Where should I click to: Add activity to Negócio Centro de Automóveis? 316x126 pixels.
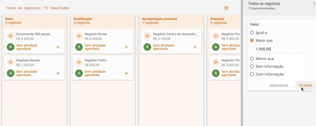(x=195, y=47)
